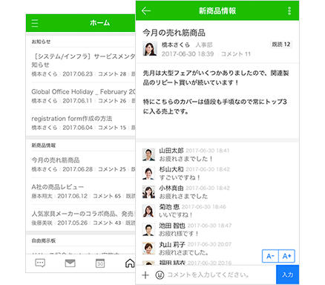Open the 既読 12 read count badge

coord(281,45)
